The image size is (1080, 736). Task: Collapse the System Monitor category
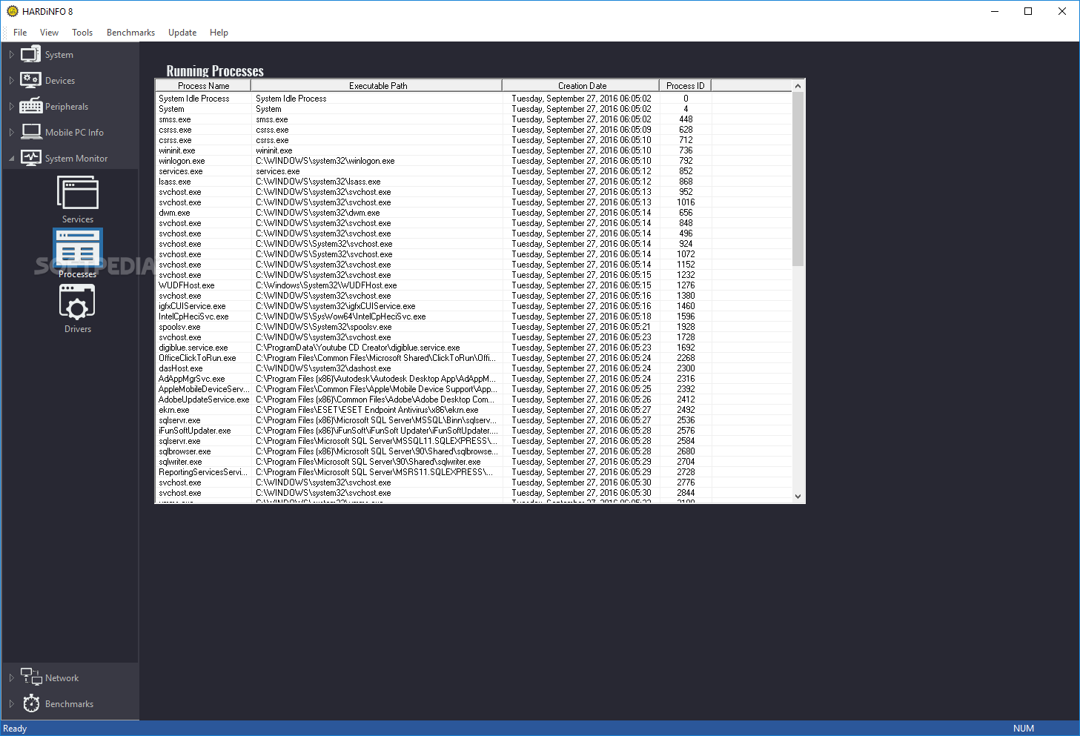pos(11,159)
